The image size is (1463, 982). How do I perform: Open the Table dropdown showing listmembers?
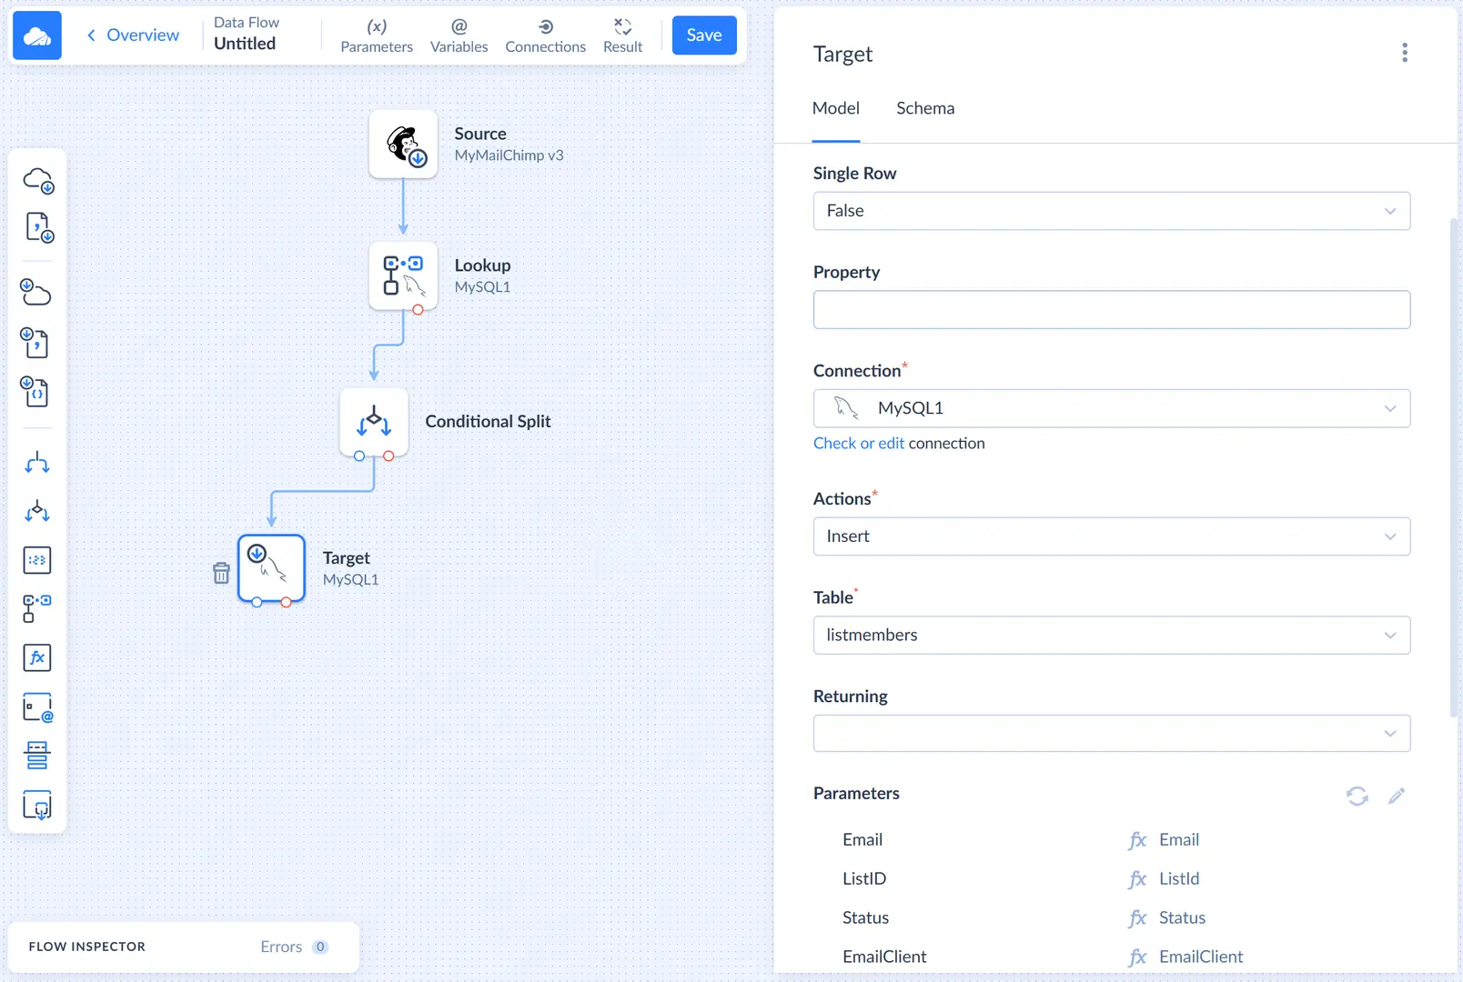(1112, 636)
